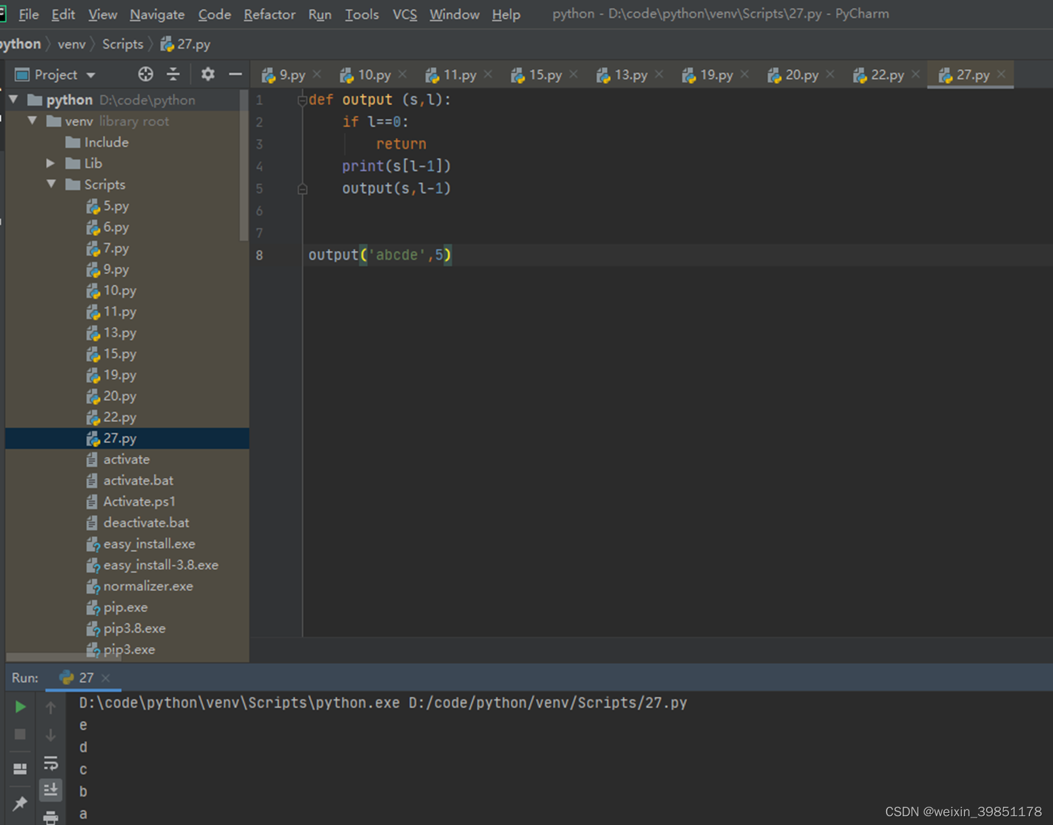Image resolution: width=1053 pixels, height=825 pixels.
Task: Open the VCS menu
Action: (404, 14)
